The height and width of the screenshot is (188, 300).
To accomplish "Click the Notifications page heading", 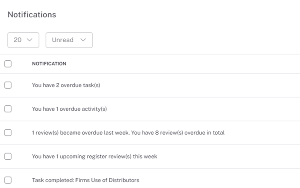I will point(32,15).
